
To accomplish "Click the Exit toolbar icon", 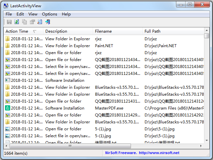I will coord(48,22).
